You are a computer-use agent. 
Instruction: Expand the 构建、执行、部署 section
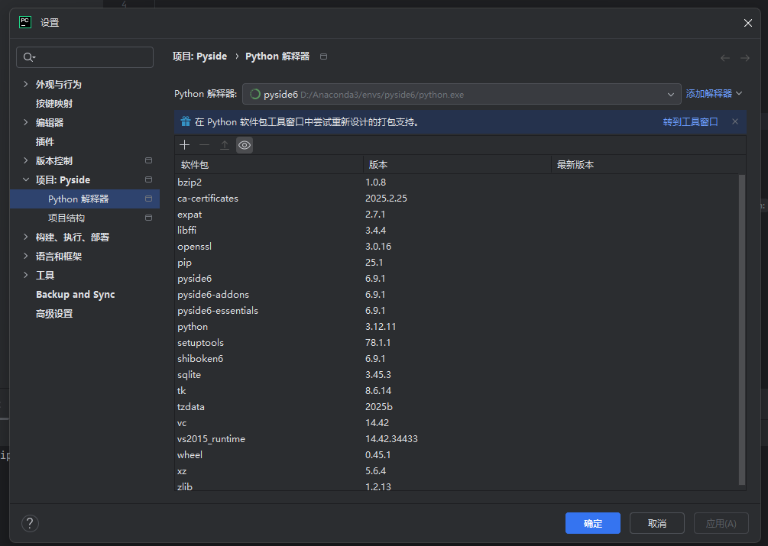25,237
